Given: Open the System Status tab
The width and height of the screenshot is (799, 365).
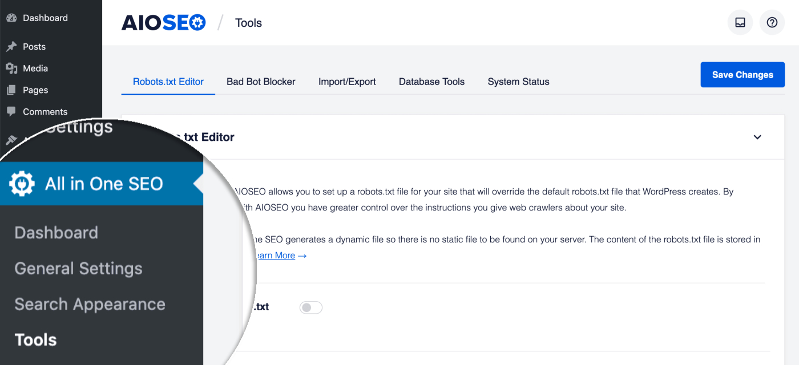Looking at the screenshot, I should [x=518, y=82].
